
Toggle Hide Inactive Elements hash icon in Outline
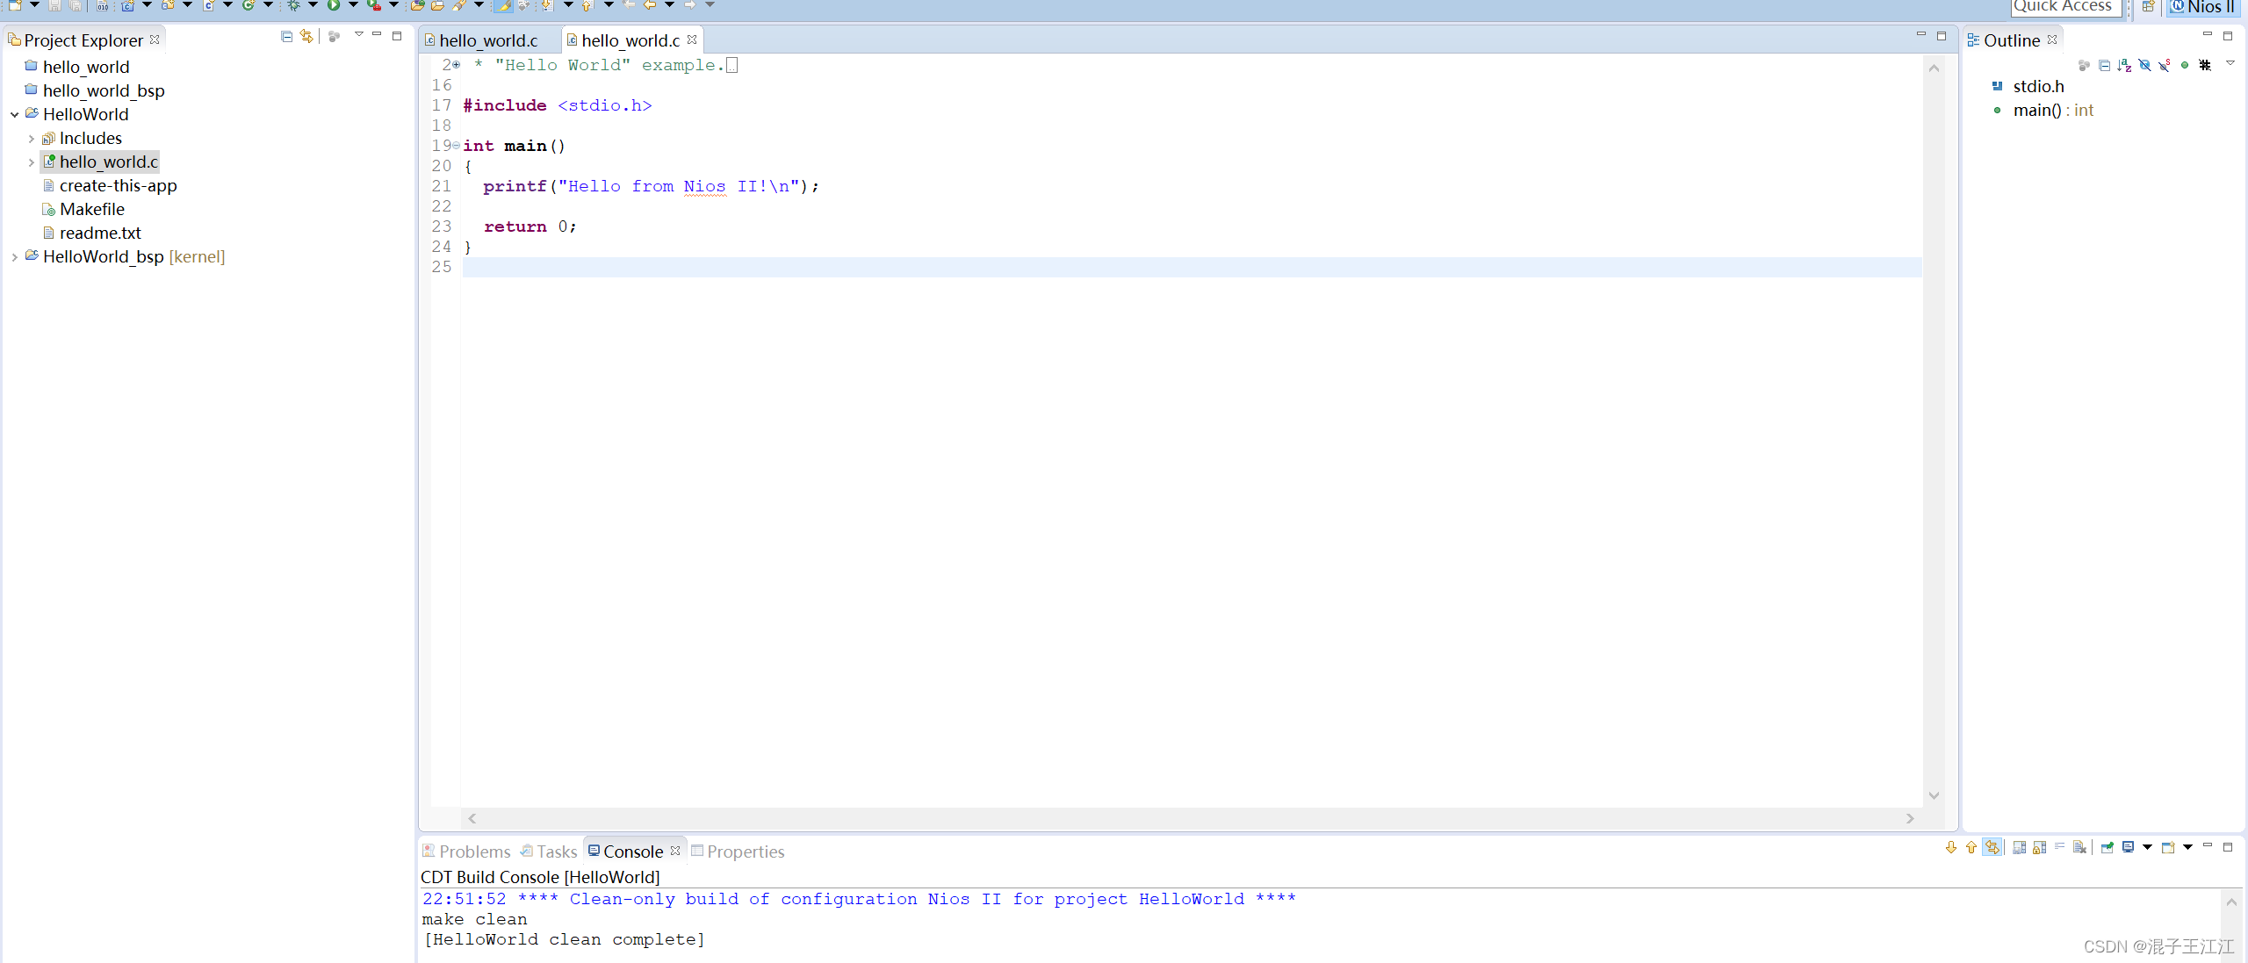[2205, 65]
